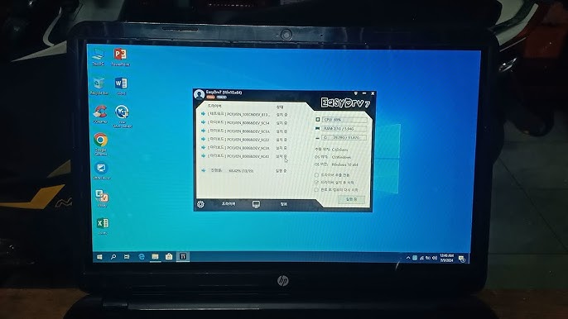Click the taskbar clock and date
This screenshot has width=568, height=319.
pos(446,258)
